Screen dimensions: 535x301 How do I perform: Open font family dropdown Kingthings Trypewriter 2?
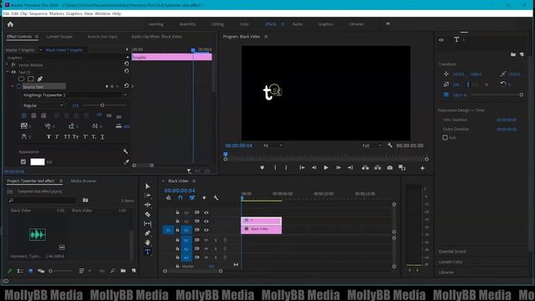74,95
